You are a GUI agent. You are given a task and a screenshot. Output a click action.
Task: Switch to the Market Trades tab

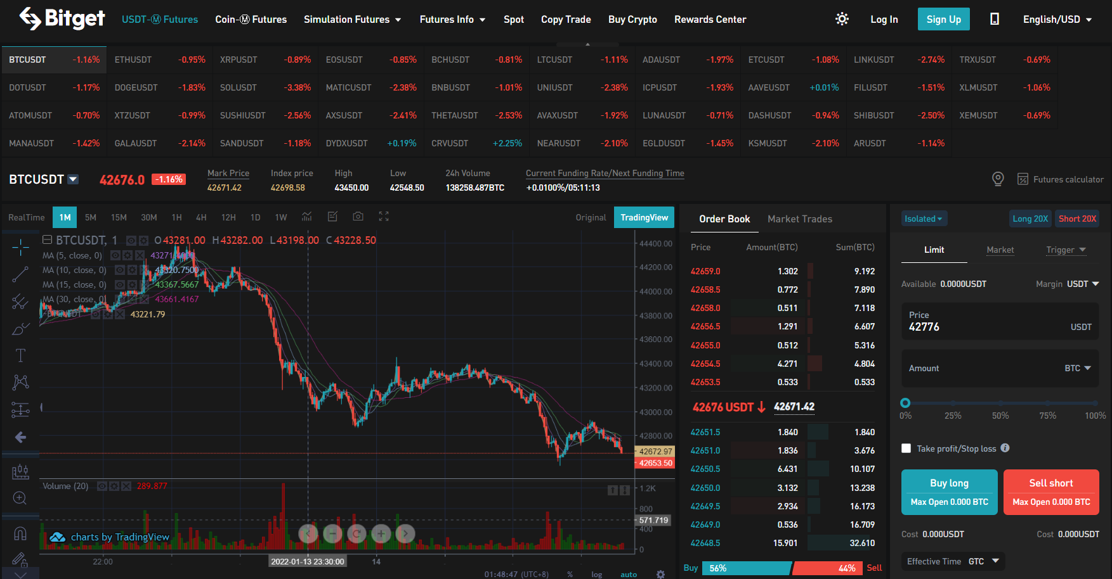(x=800, y=219)
